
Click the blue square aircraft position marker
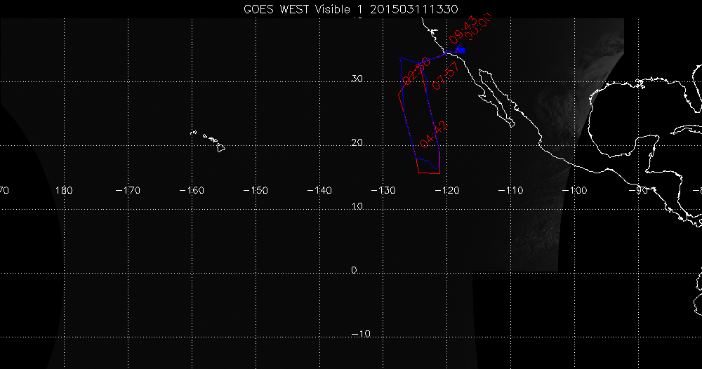pos(462,51)
